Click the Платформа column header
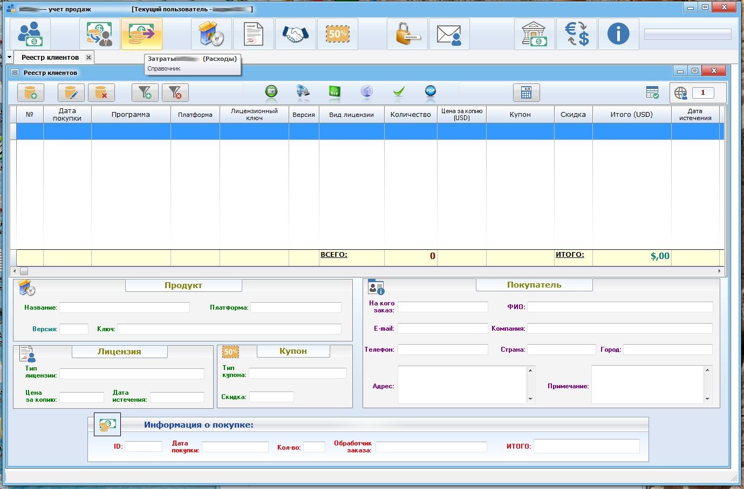744x489 pixels. pyautogui.click(x=195, y=114)
